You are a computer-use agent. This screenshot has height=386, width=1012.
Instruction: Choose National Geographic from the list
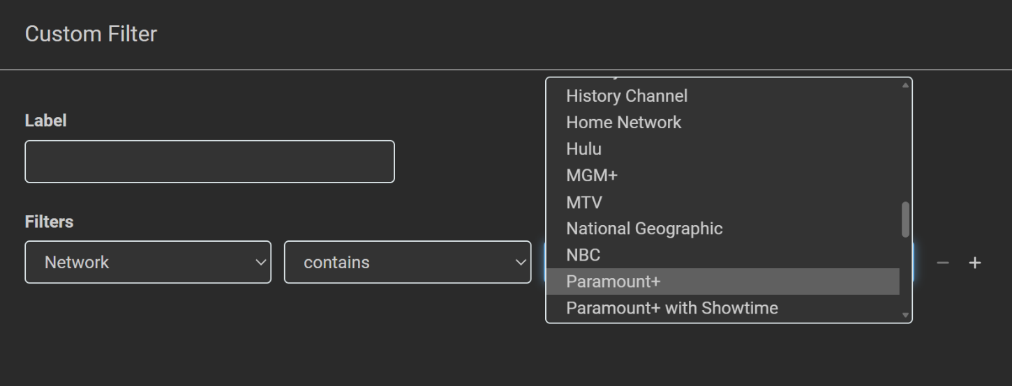click(x=644, y=229)
